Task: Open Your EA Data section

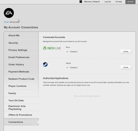Action: click(x=21, y=100)
